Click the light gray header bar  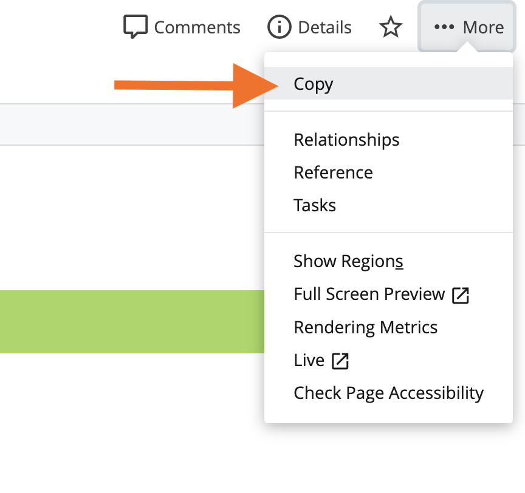[x=132, y=124]
